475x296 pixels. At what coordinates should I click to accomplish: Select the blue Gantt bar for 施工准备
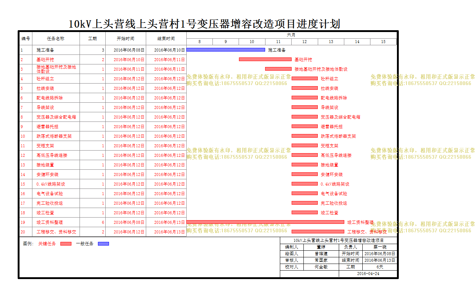(x=226, y=50)
